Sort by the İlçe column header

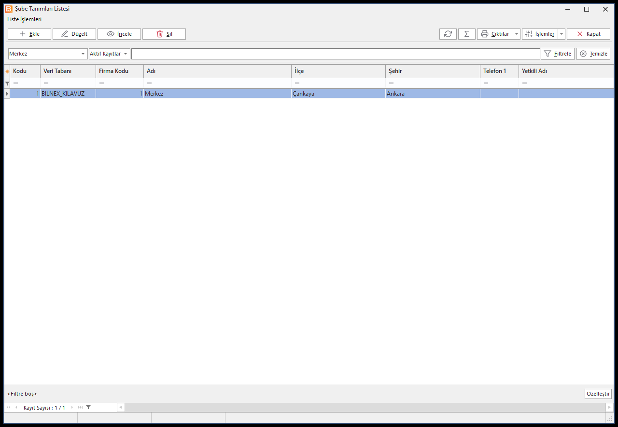coord(338,71)
